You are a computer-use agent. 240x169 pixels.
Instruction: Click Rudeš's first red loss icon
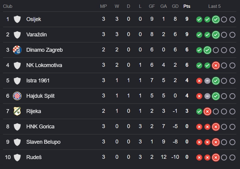(x=199, y=157)
